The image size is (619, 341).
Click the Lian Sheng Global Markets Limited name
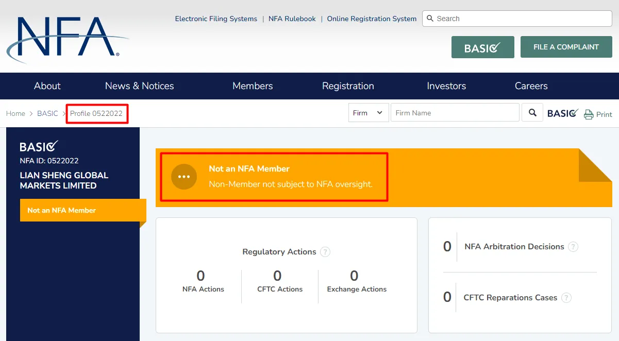(64, 180)
